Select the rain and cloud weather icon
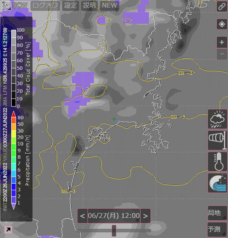The height and width of the screenshot is (238, 228). (x=218, y=119)
